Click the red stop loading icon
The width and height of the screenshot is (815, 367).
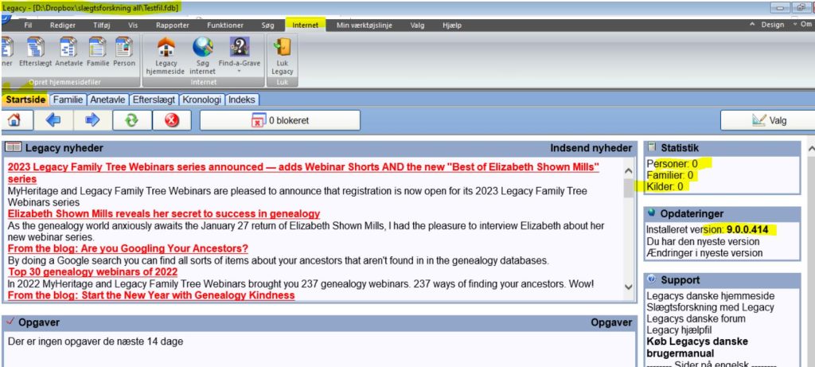click(x=172, y=120)
